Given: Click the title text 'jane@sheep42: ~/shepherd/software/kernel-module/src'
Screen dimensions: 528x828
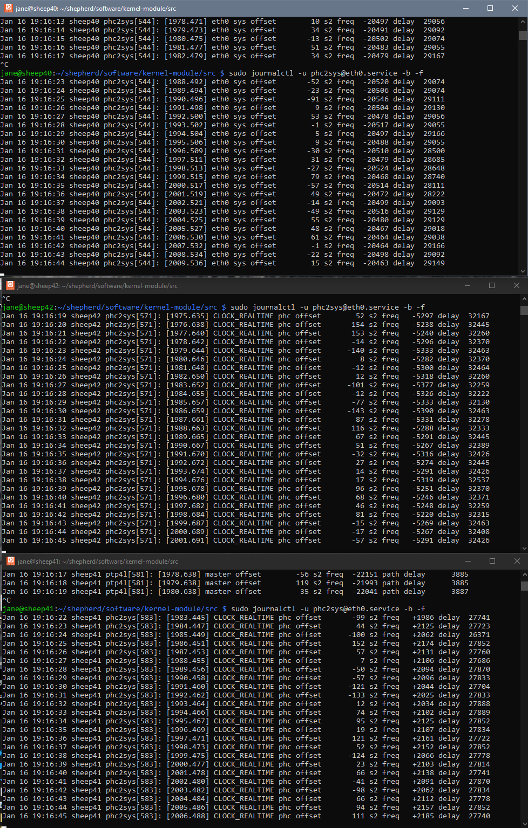Looking at the screenshot, I should click(97, 286).
